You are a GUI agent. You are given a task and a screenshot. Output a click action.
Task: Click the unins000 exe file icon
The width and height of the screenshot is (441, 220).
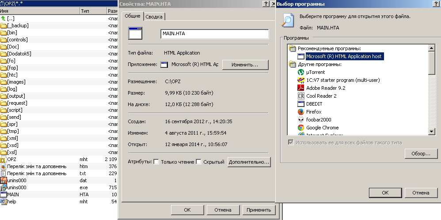[3, 187]
